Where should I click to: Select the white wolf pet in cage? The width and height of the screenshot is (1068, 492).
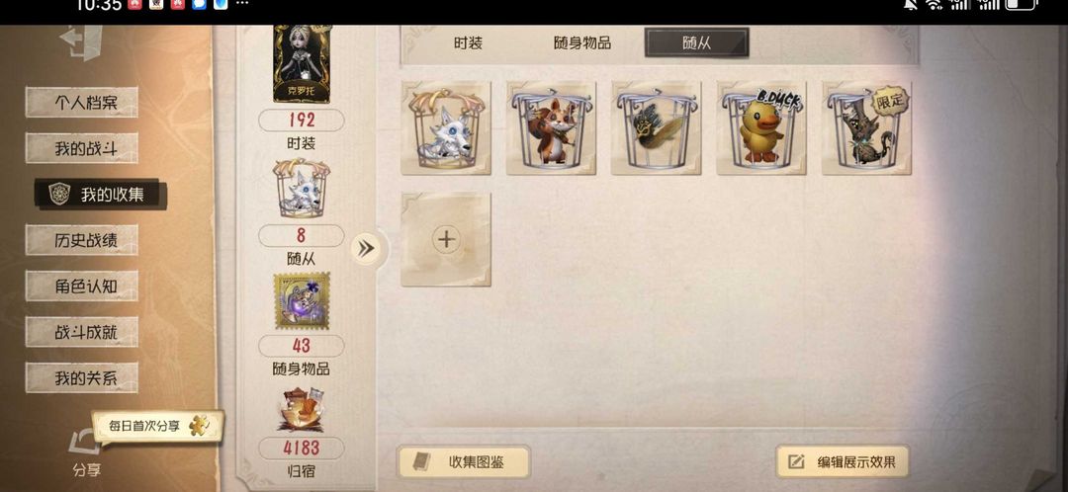(446, 127)
